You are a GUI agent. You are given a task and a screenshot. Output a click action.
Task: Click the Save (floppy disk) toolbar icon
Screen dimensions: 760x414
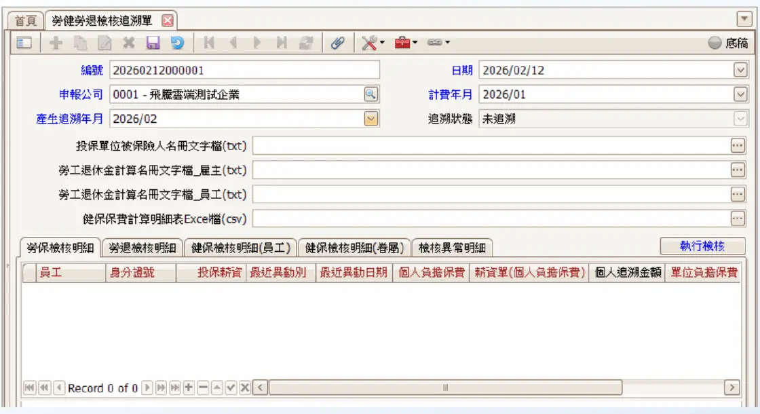pyautogui.click(x=153, y=43)
